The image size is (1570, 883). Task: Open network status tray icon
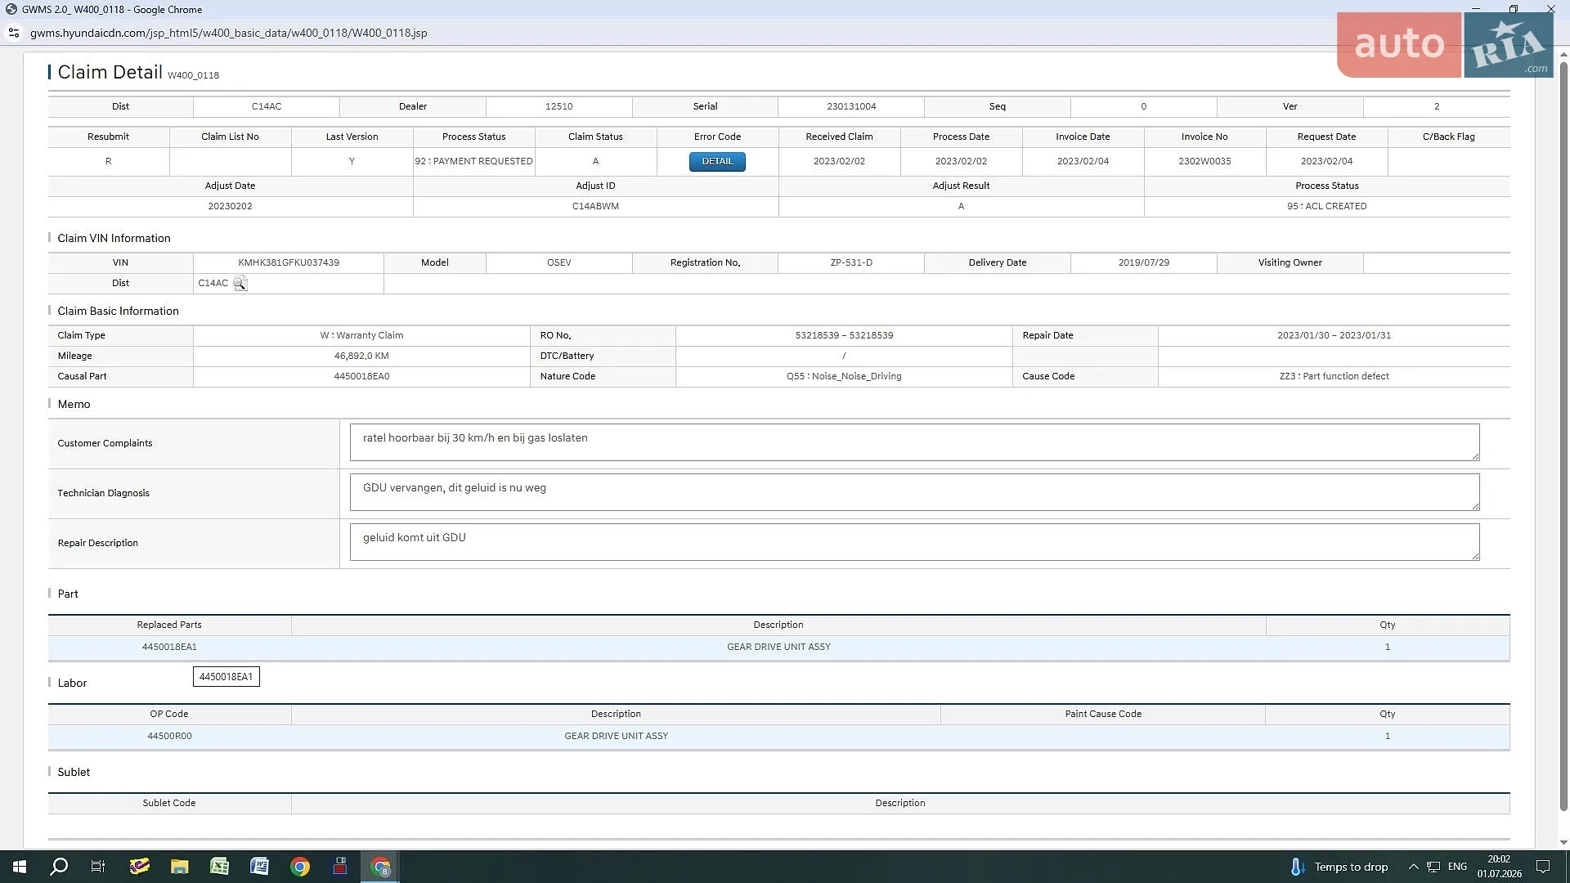click(x=1433, y=867)
